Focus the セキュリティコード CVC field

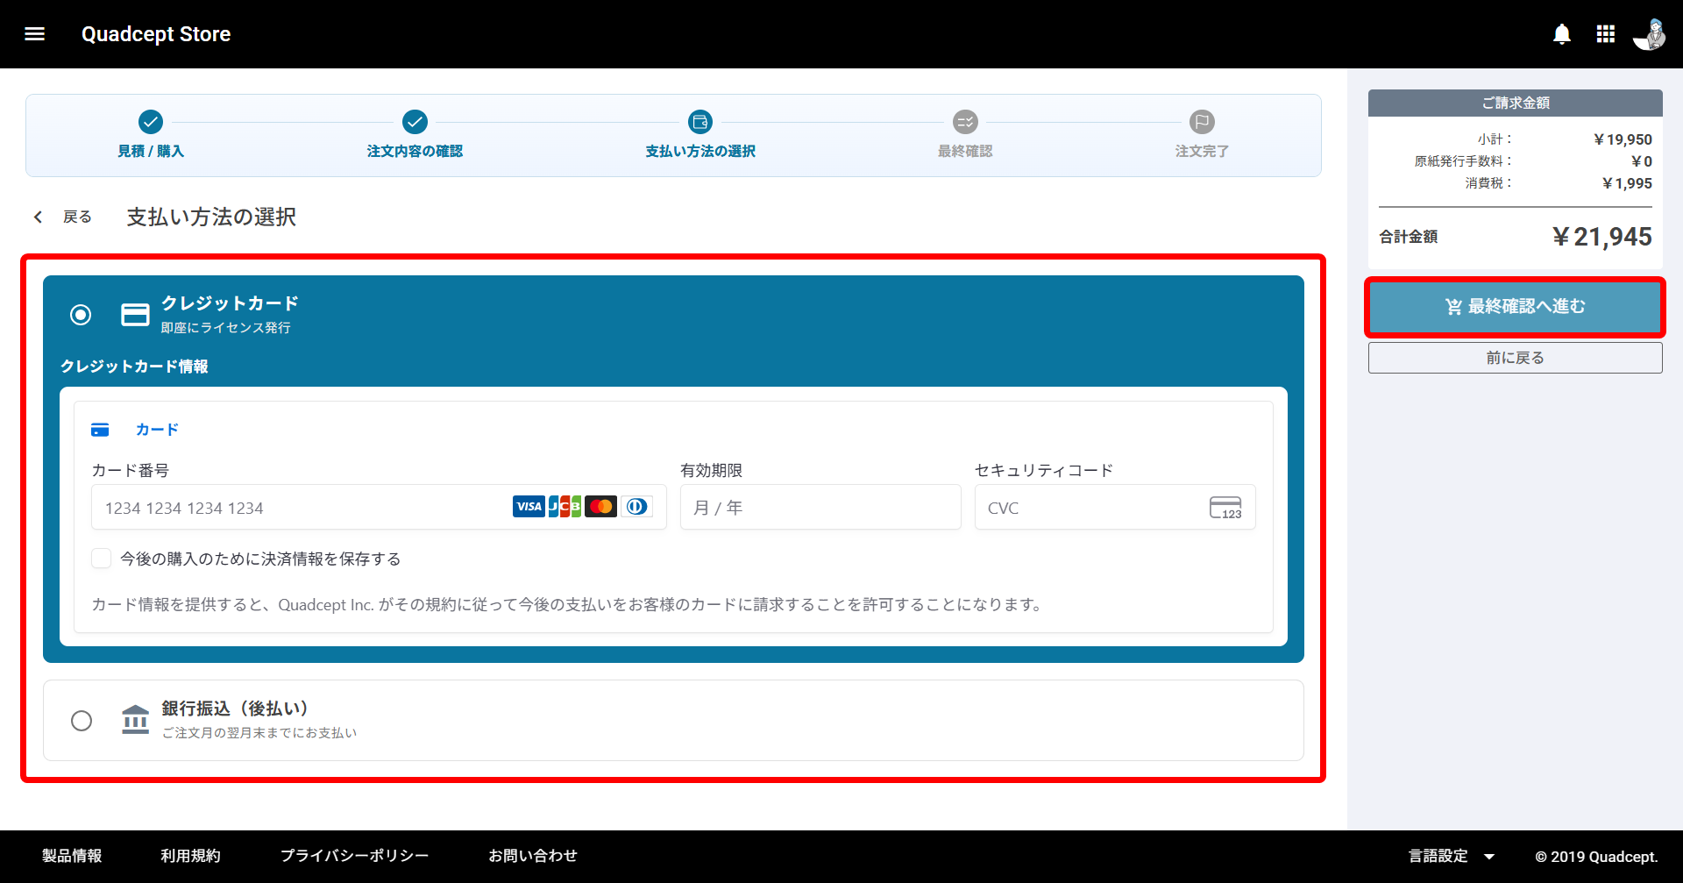[1115, 507]
